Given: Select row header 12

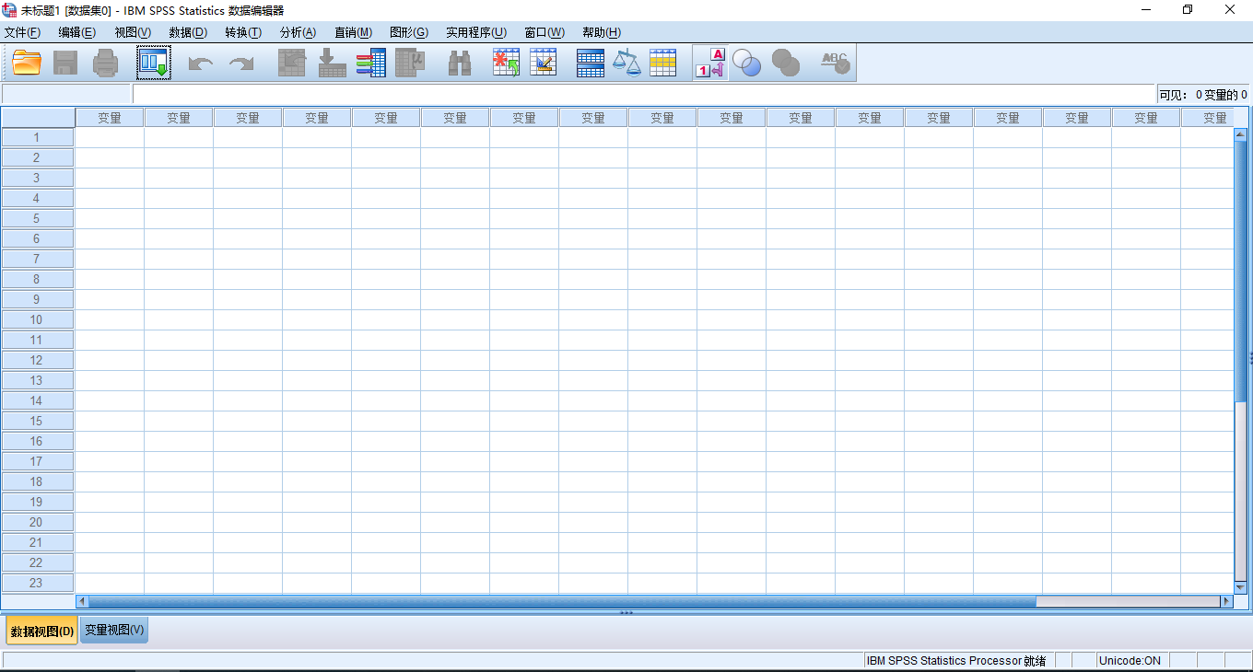Looking at the screenshot, I should 37,360.
